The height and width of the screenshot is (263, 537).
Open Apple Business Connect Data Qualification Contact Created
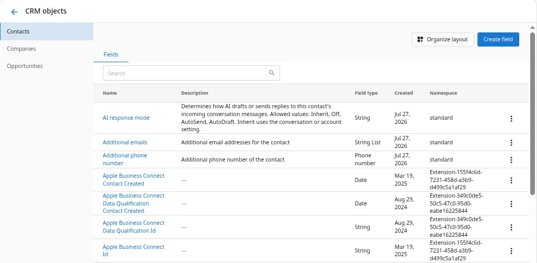coord(134,203)
